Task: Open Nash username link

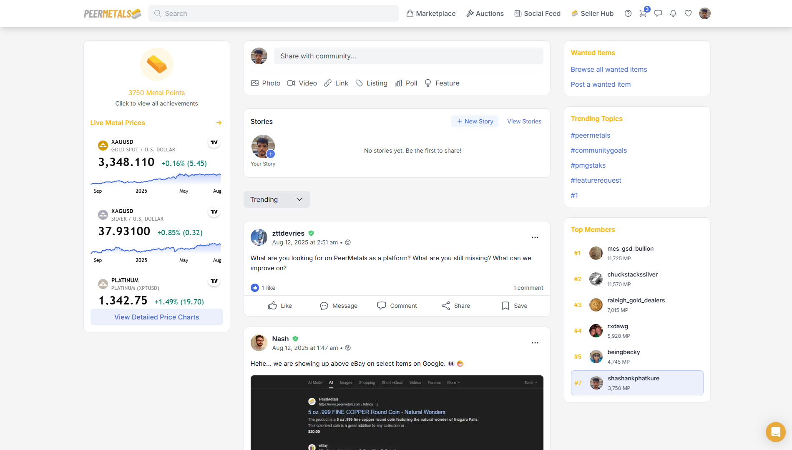Action: point(280,339)
